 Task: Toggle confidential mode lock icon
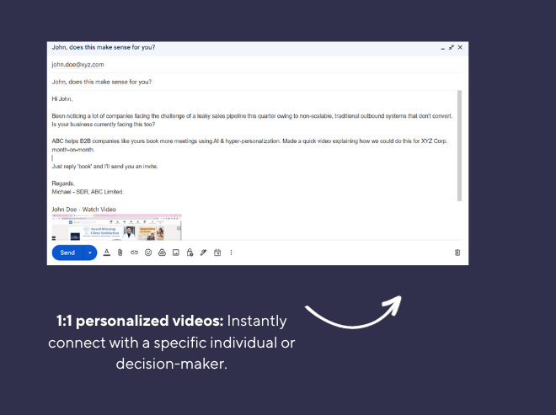tap(190, 253)
